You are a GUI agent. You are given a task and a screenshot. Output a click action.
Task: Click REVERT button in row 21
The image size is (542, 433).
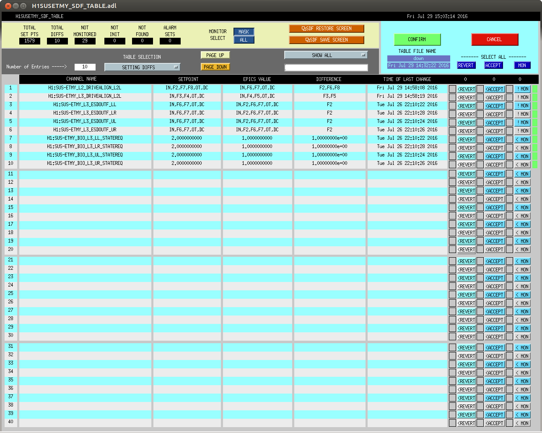coord(467,261)
